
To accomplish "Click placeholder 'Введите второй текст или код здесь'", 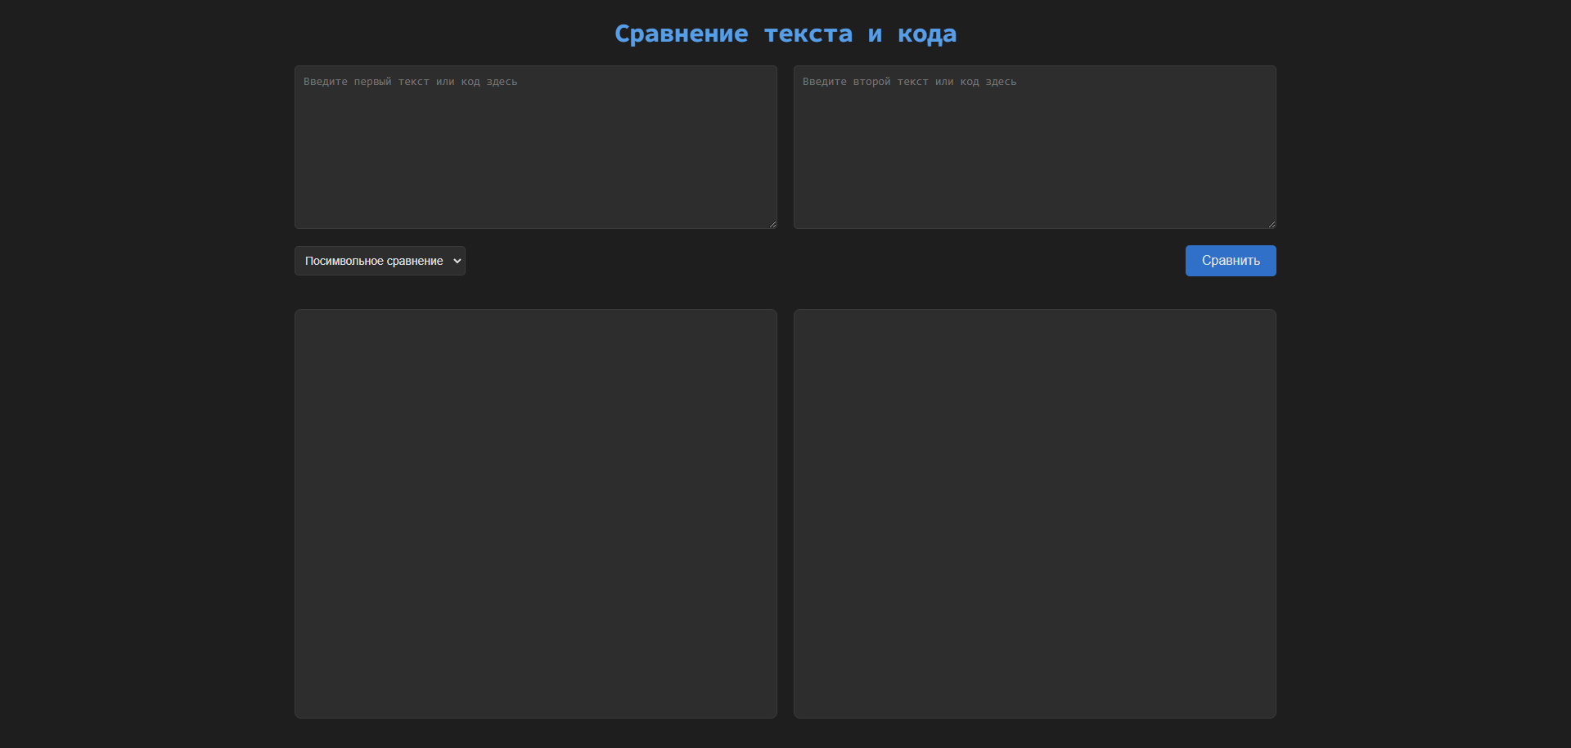I will click(x=909, y=82).
